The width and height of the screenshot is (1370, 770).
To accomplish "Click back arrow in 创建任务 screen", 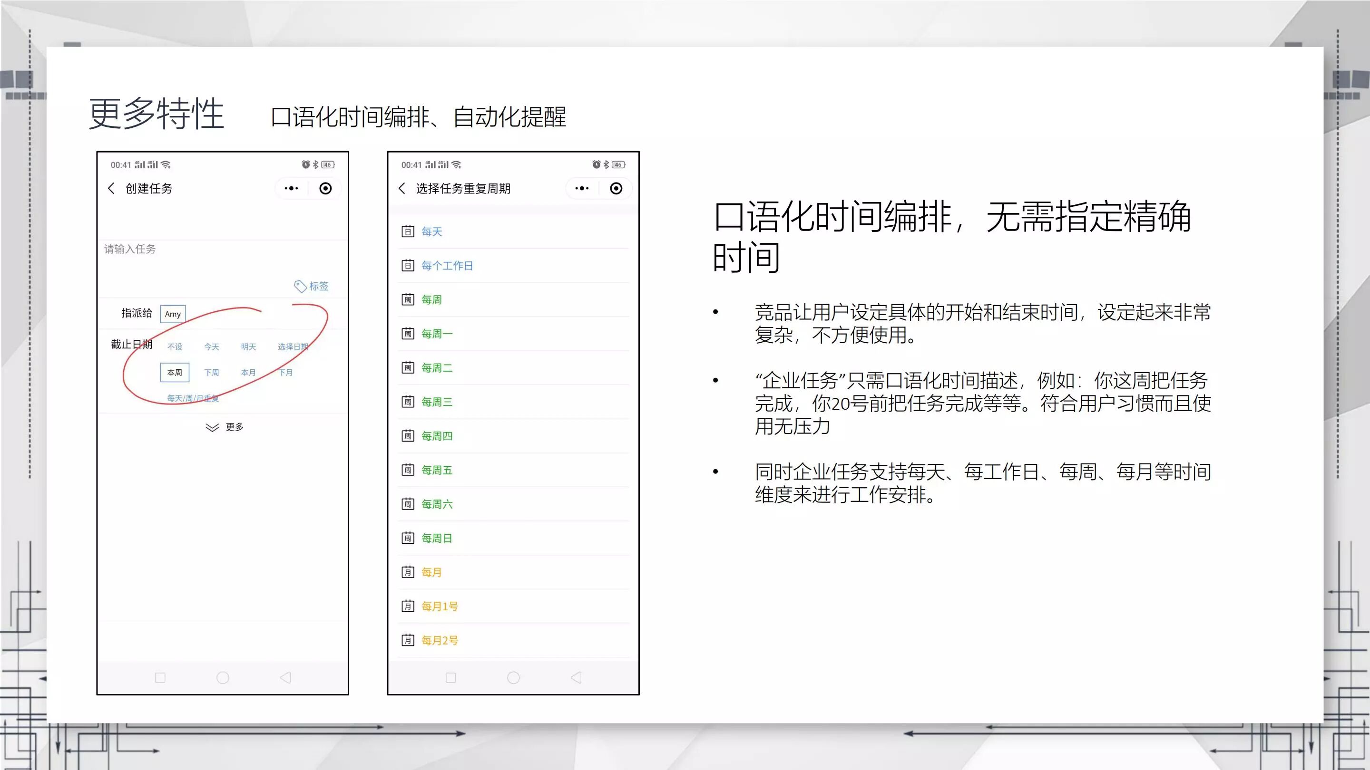I will pos(111,189).
